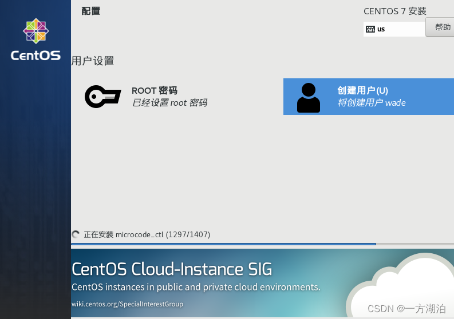Click the 将创建用户 wade status text
The width and height of the screenshot is (454, 319).
coord(372,103)
